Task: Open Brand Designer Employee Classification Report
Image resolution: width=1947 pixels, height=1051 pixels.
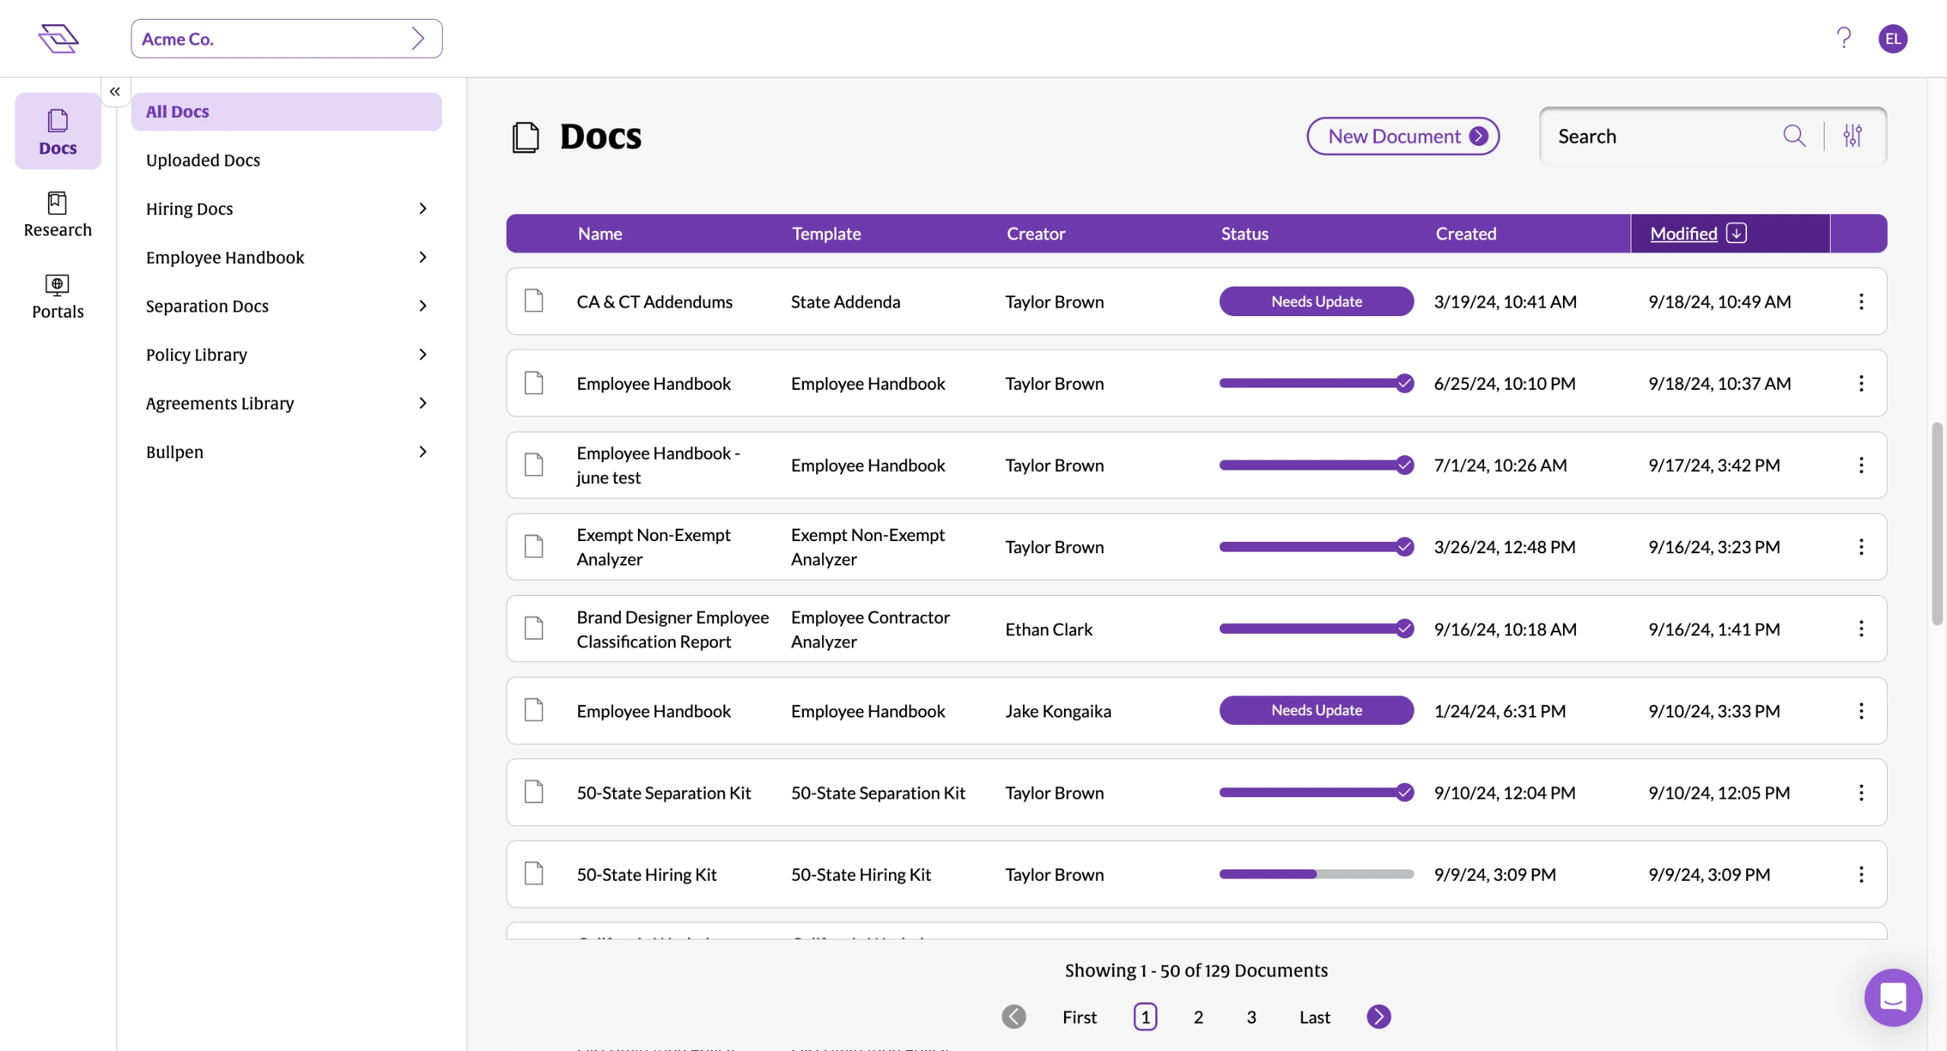Action: tap(672, 629)
